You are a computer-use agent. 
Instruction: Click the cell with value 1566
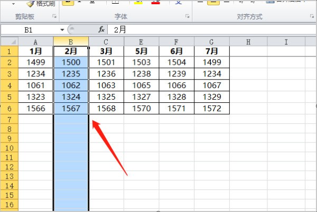[35, 109]
